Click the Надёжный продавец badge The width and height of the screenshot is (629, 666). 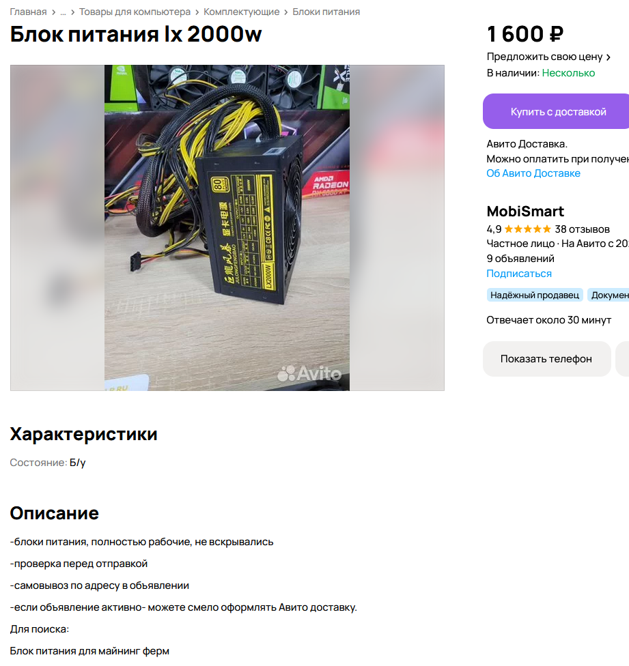pyautogui.click(x=535, y=295)
